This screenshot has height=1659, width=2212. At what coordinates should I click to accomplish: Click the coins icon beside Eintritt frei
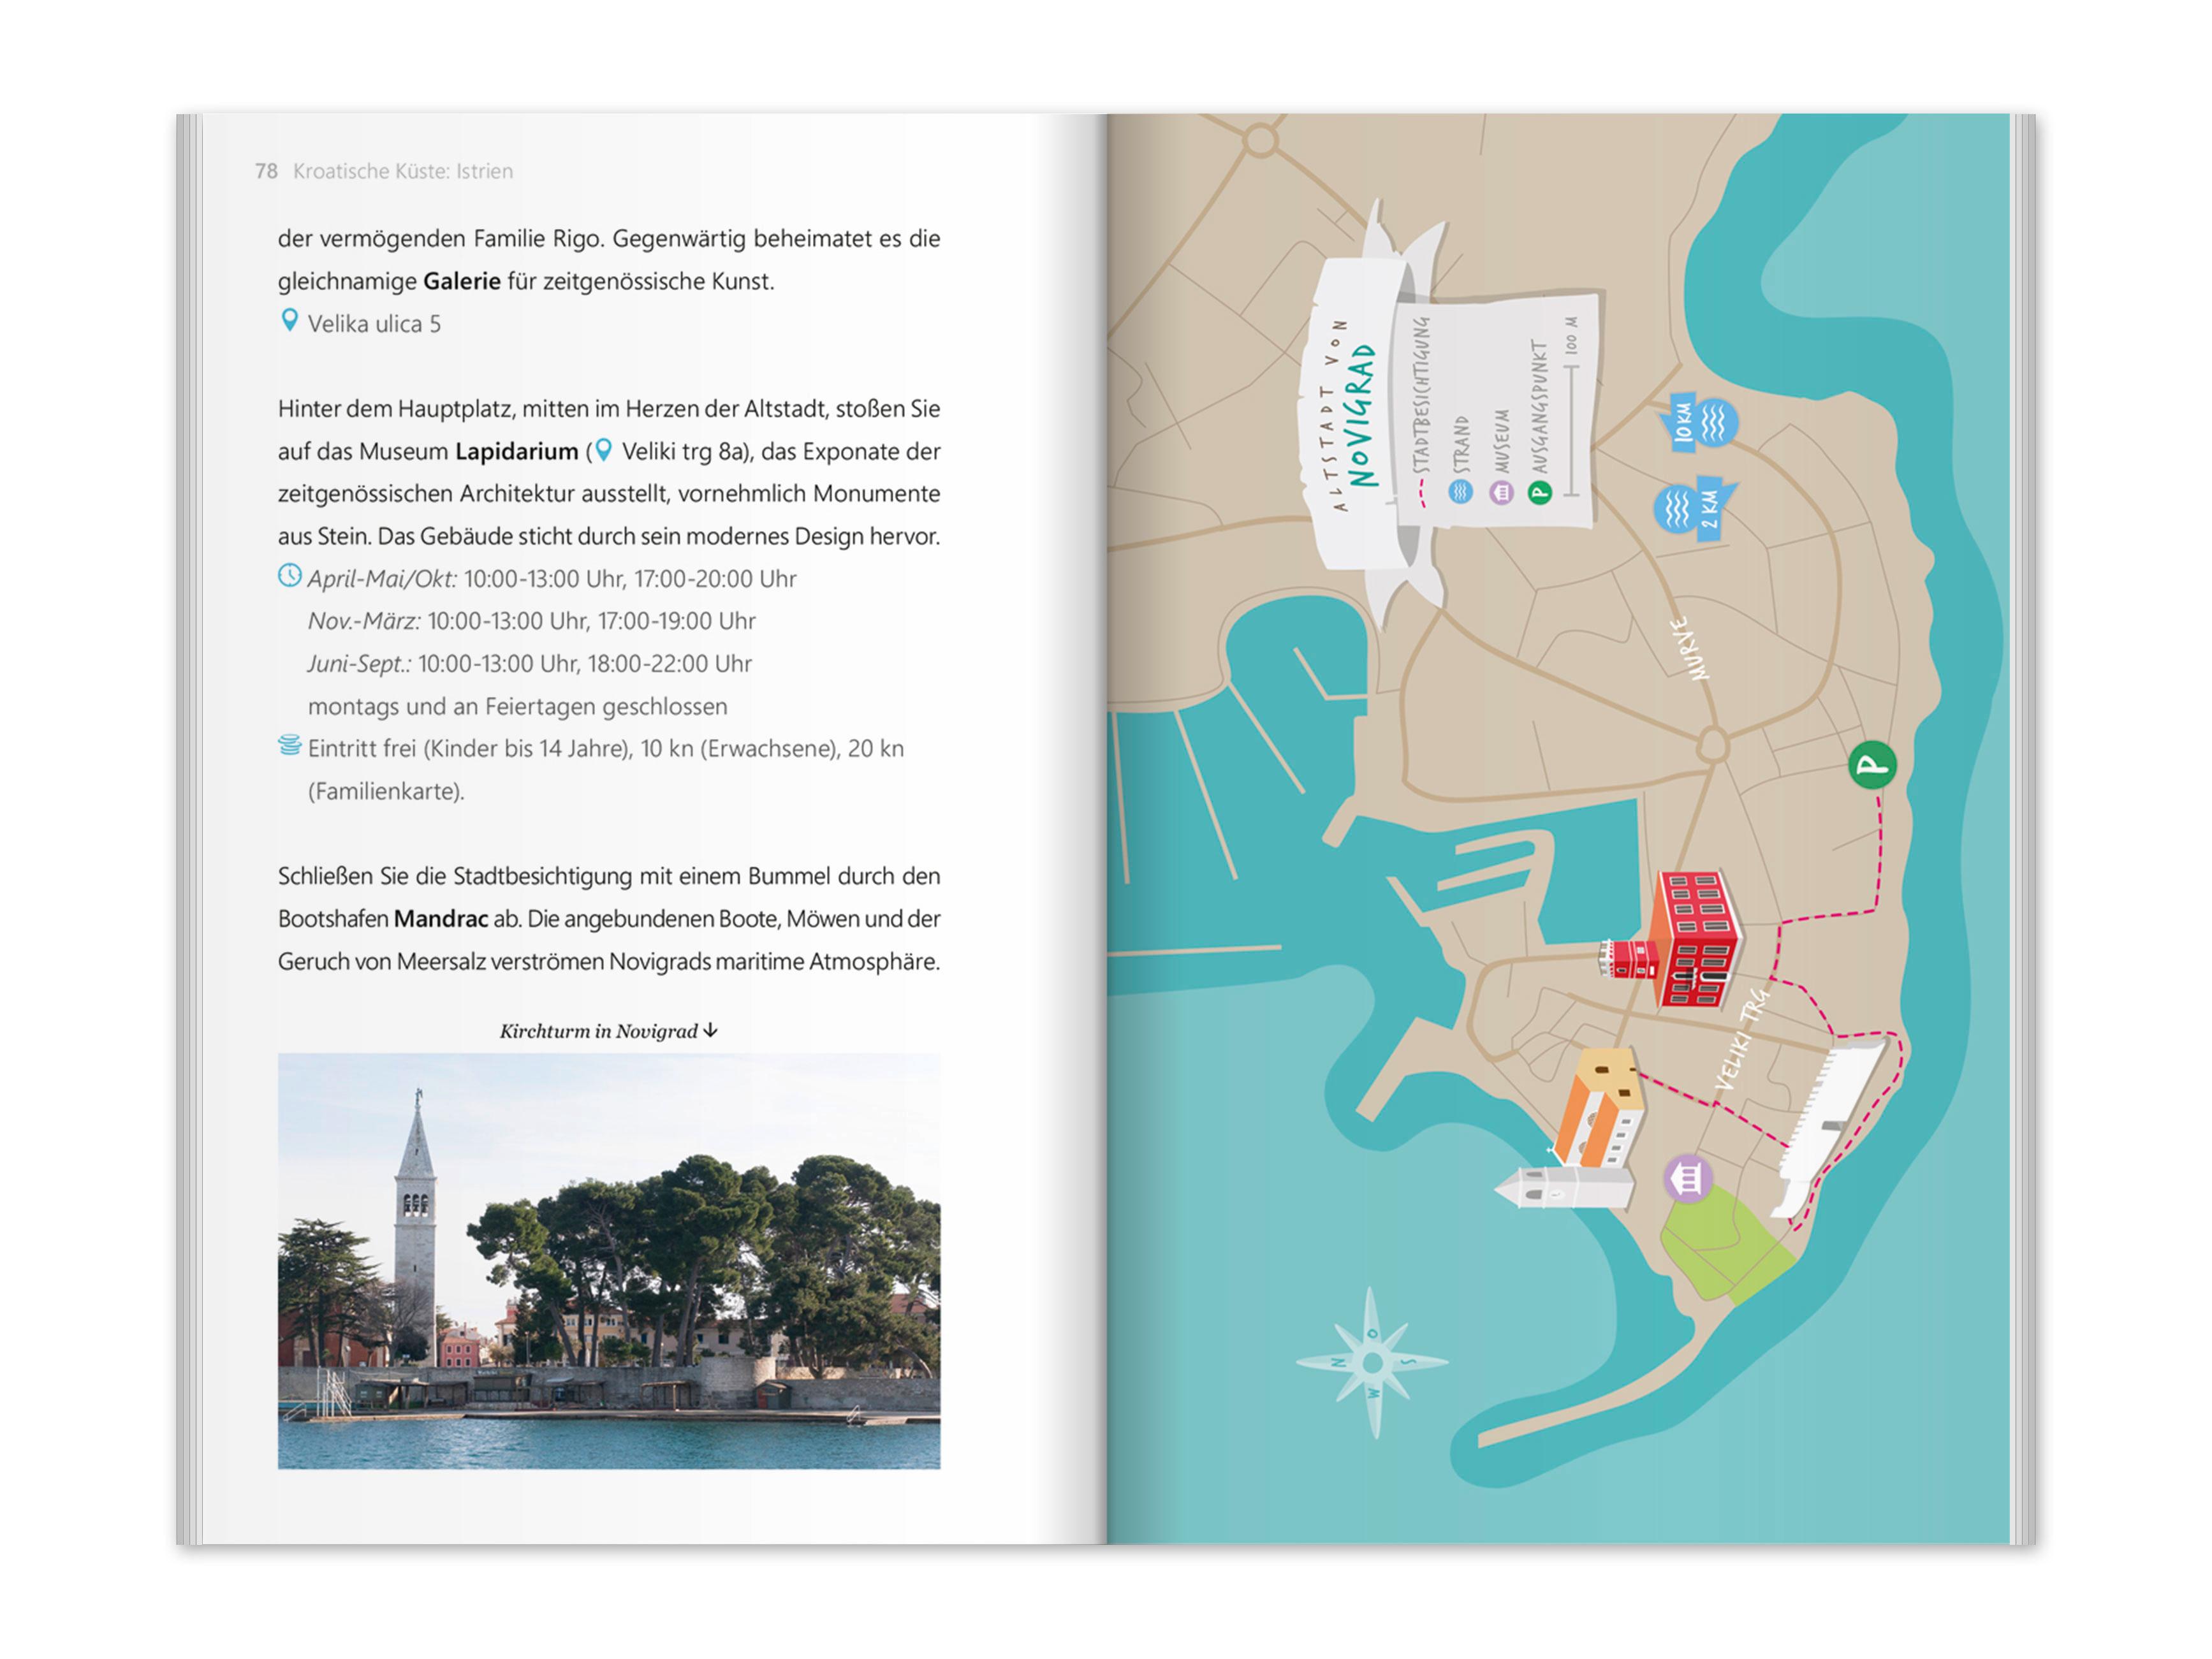289,746
